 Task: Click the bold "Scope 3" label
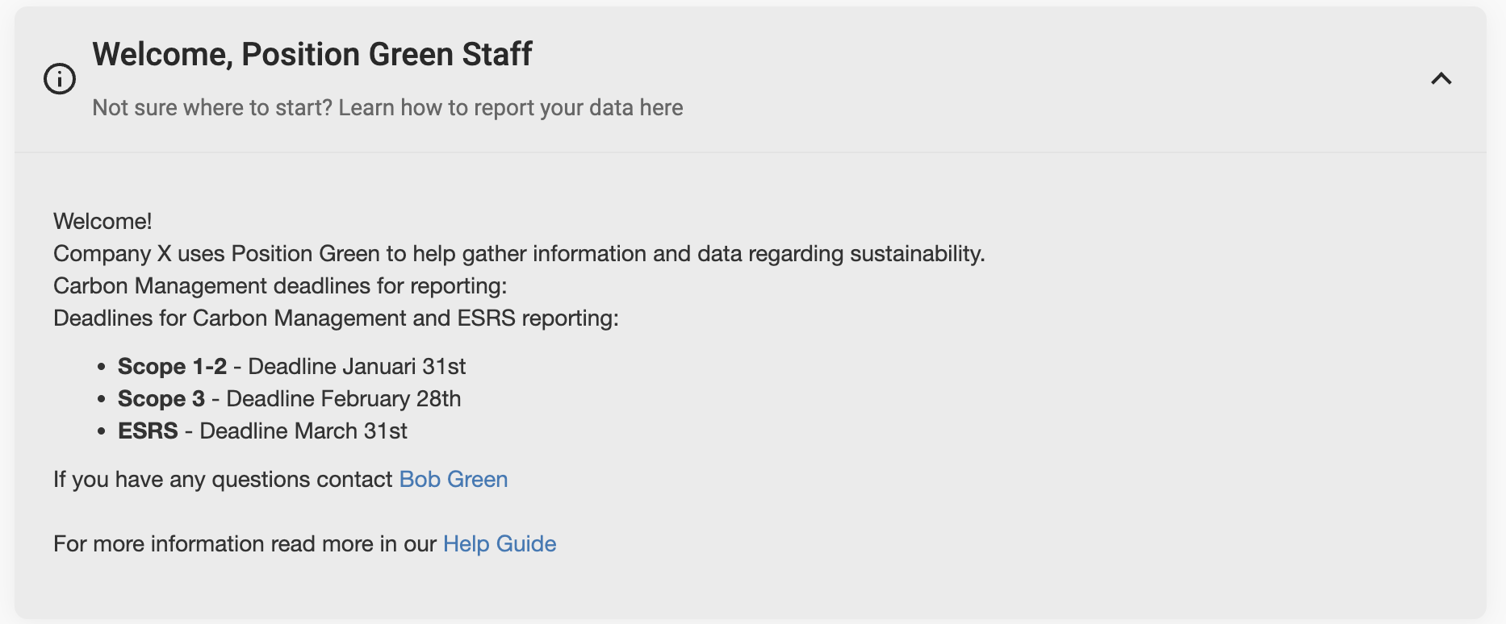[x=161, y=399]
